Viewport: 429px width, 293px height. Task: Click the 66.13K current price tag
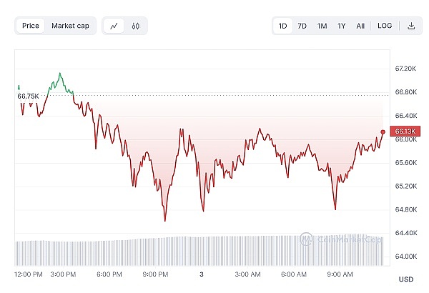[x=405, y=131]
